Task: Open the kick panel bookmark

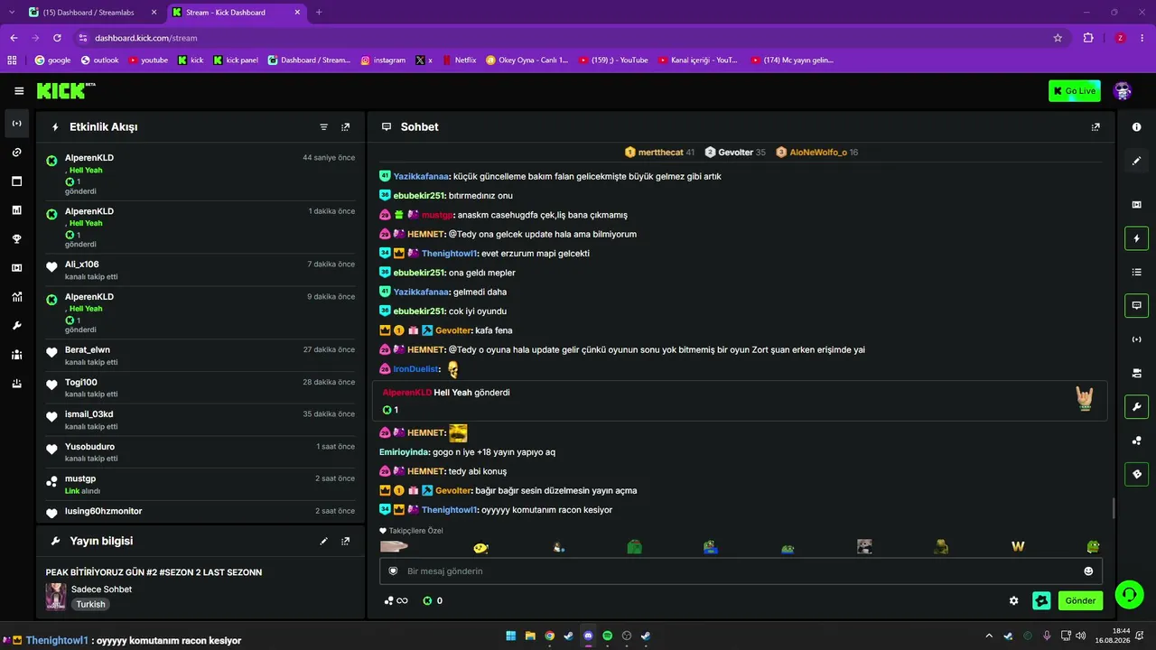Action: click(x=236, y=60)
